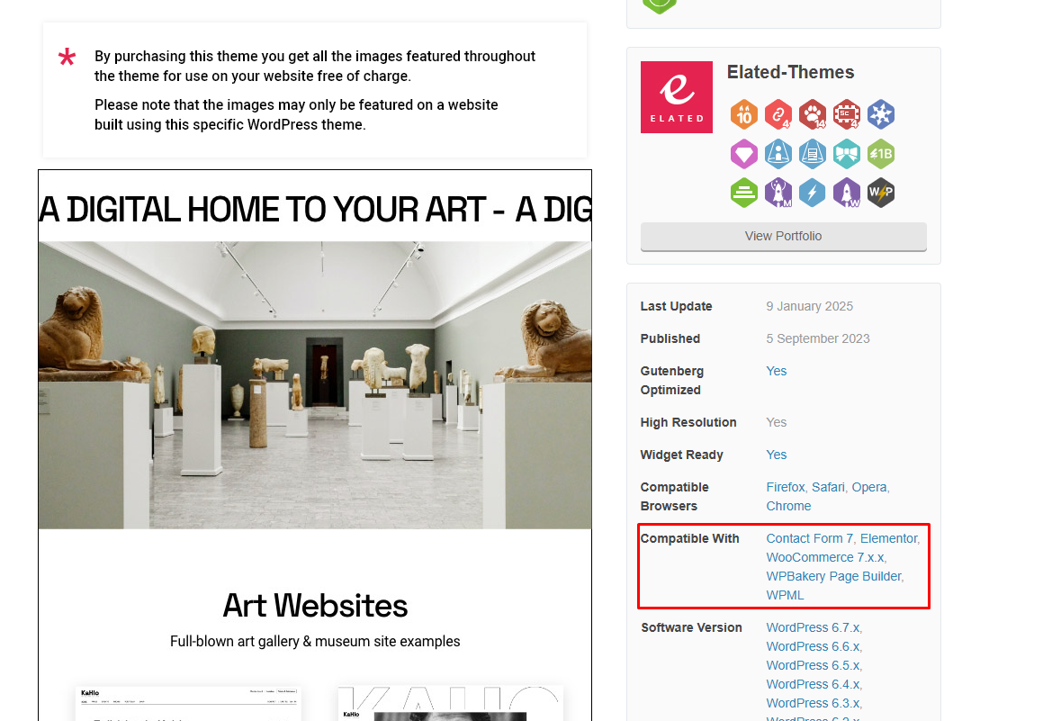Click the blue document spotlight badge
This screenshot has width=1061, height=721.
[812, 154]
